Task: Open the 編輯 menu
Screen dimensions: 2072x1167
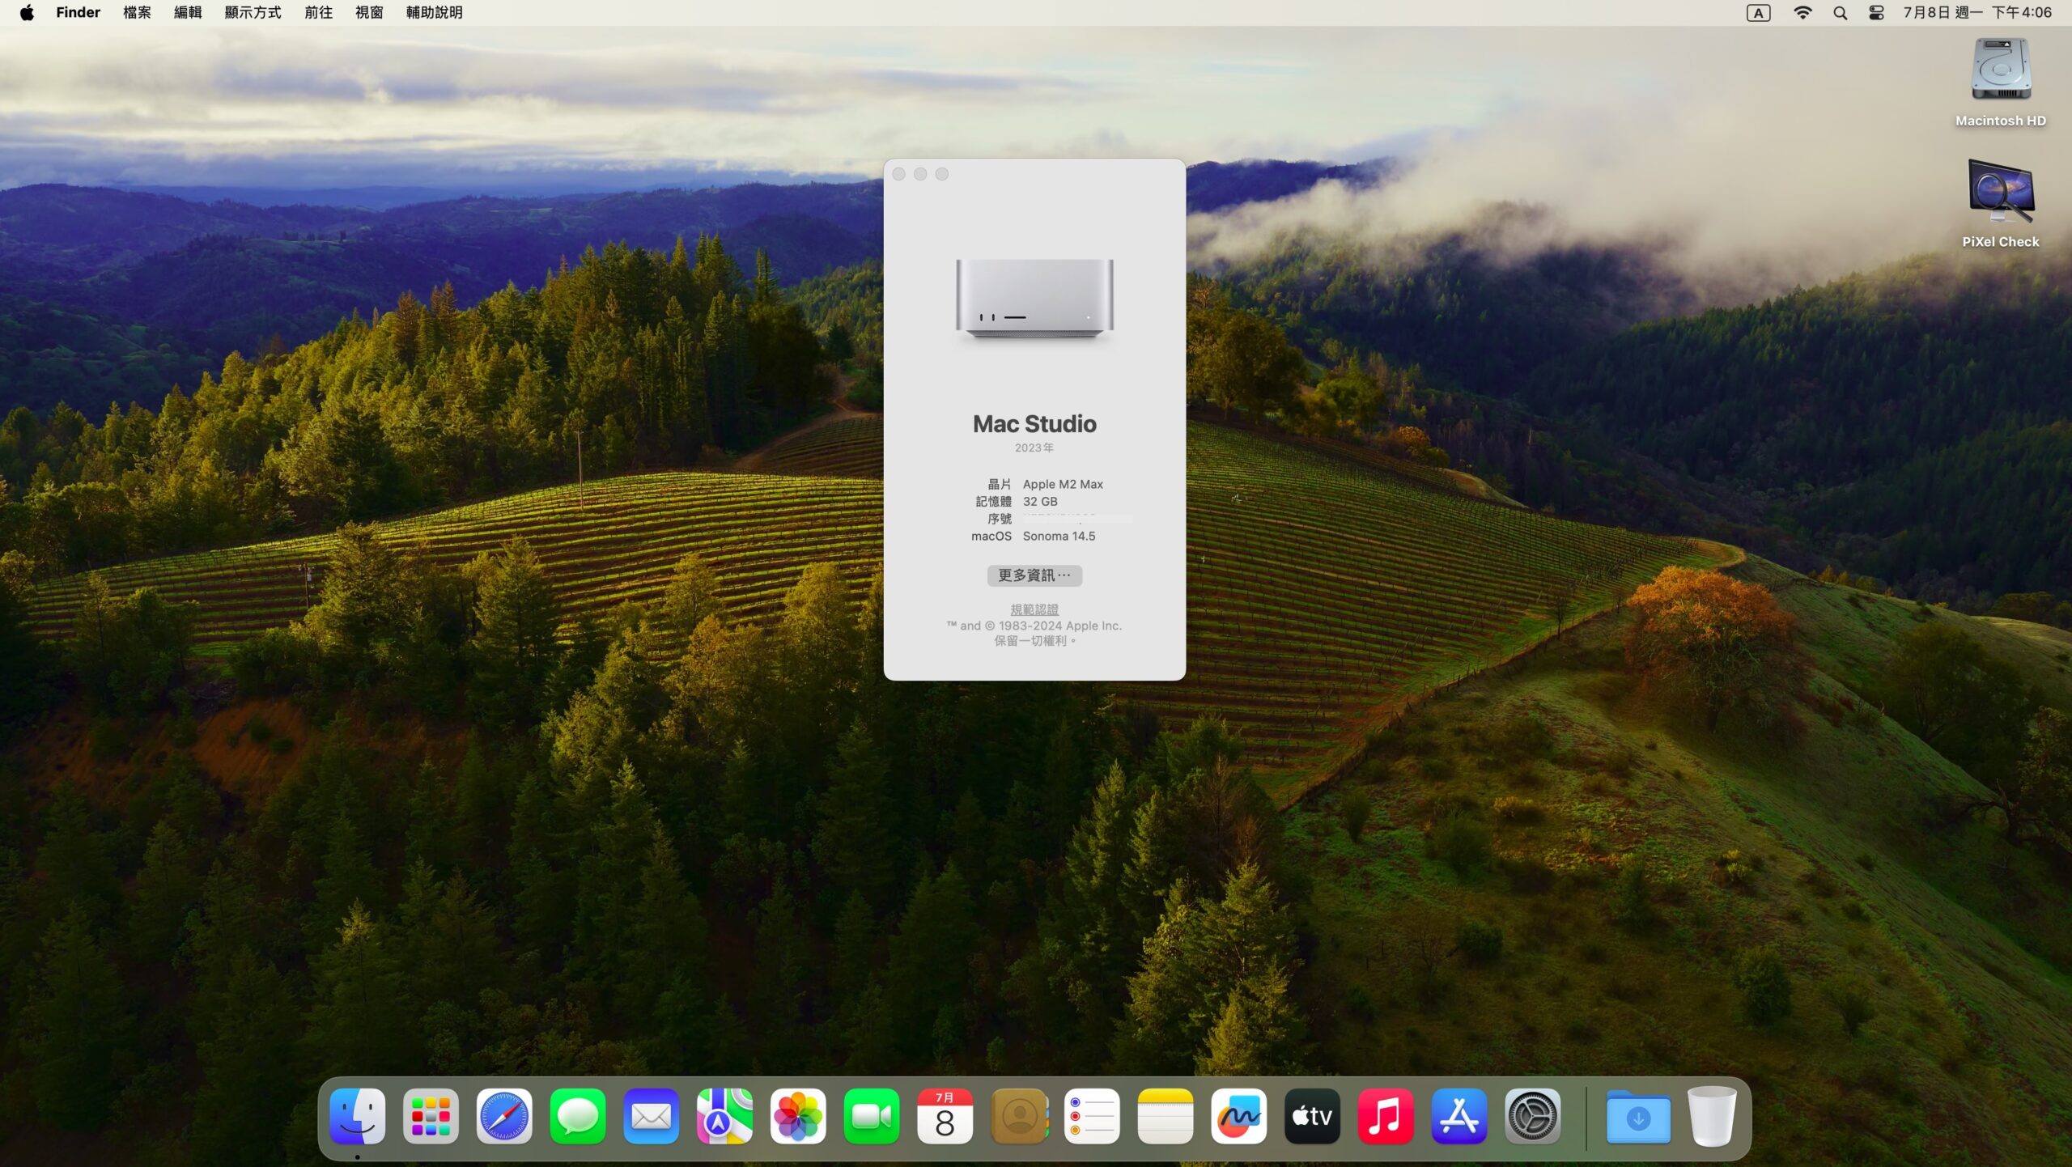Action: point(188,12)
